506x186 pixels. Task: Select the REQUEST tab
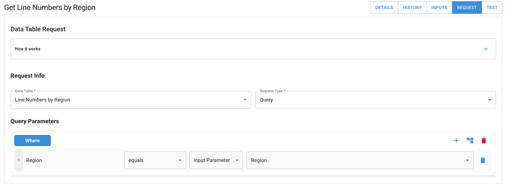click(x=467, y=7)
